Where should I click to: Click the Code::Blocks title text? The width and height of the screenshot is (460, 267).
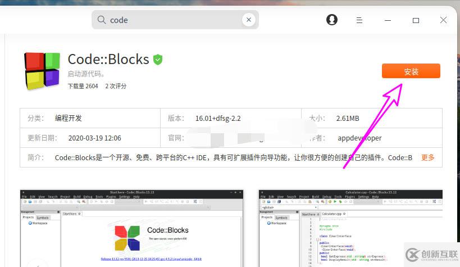(108, 60)
